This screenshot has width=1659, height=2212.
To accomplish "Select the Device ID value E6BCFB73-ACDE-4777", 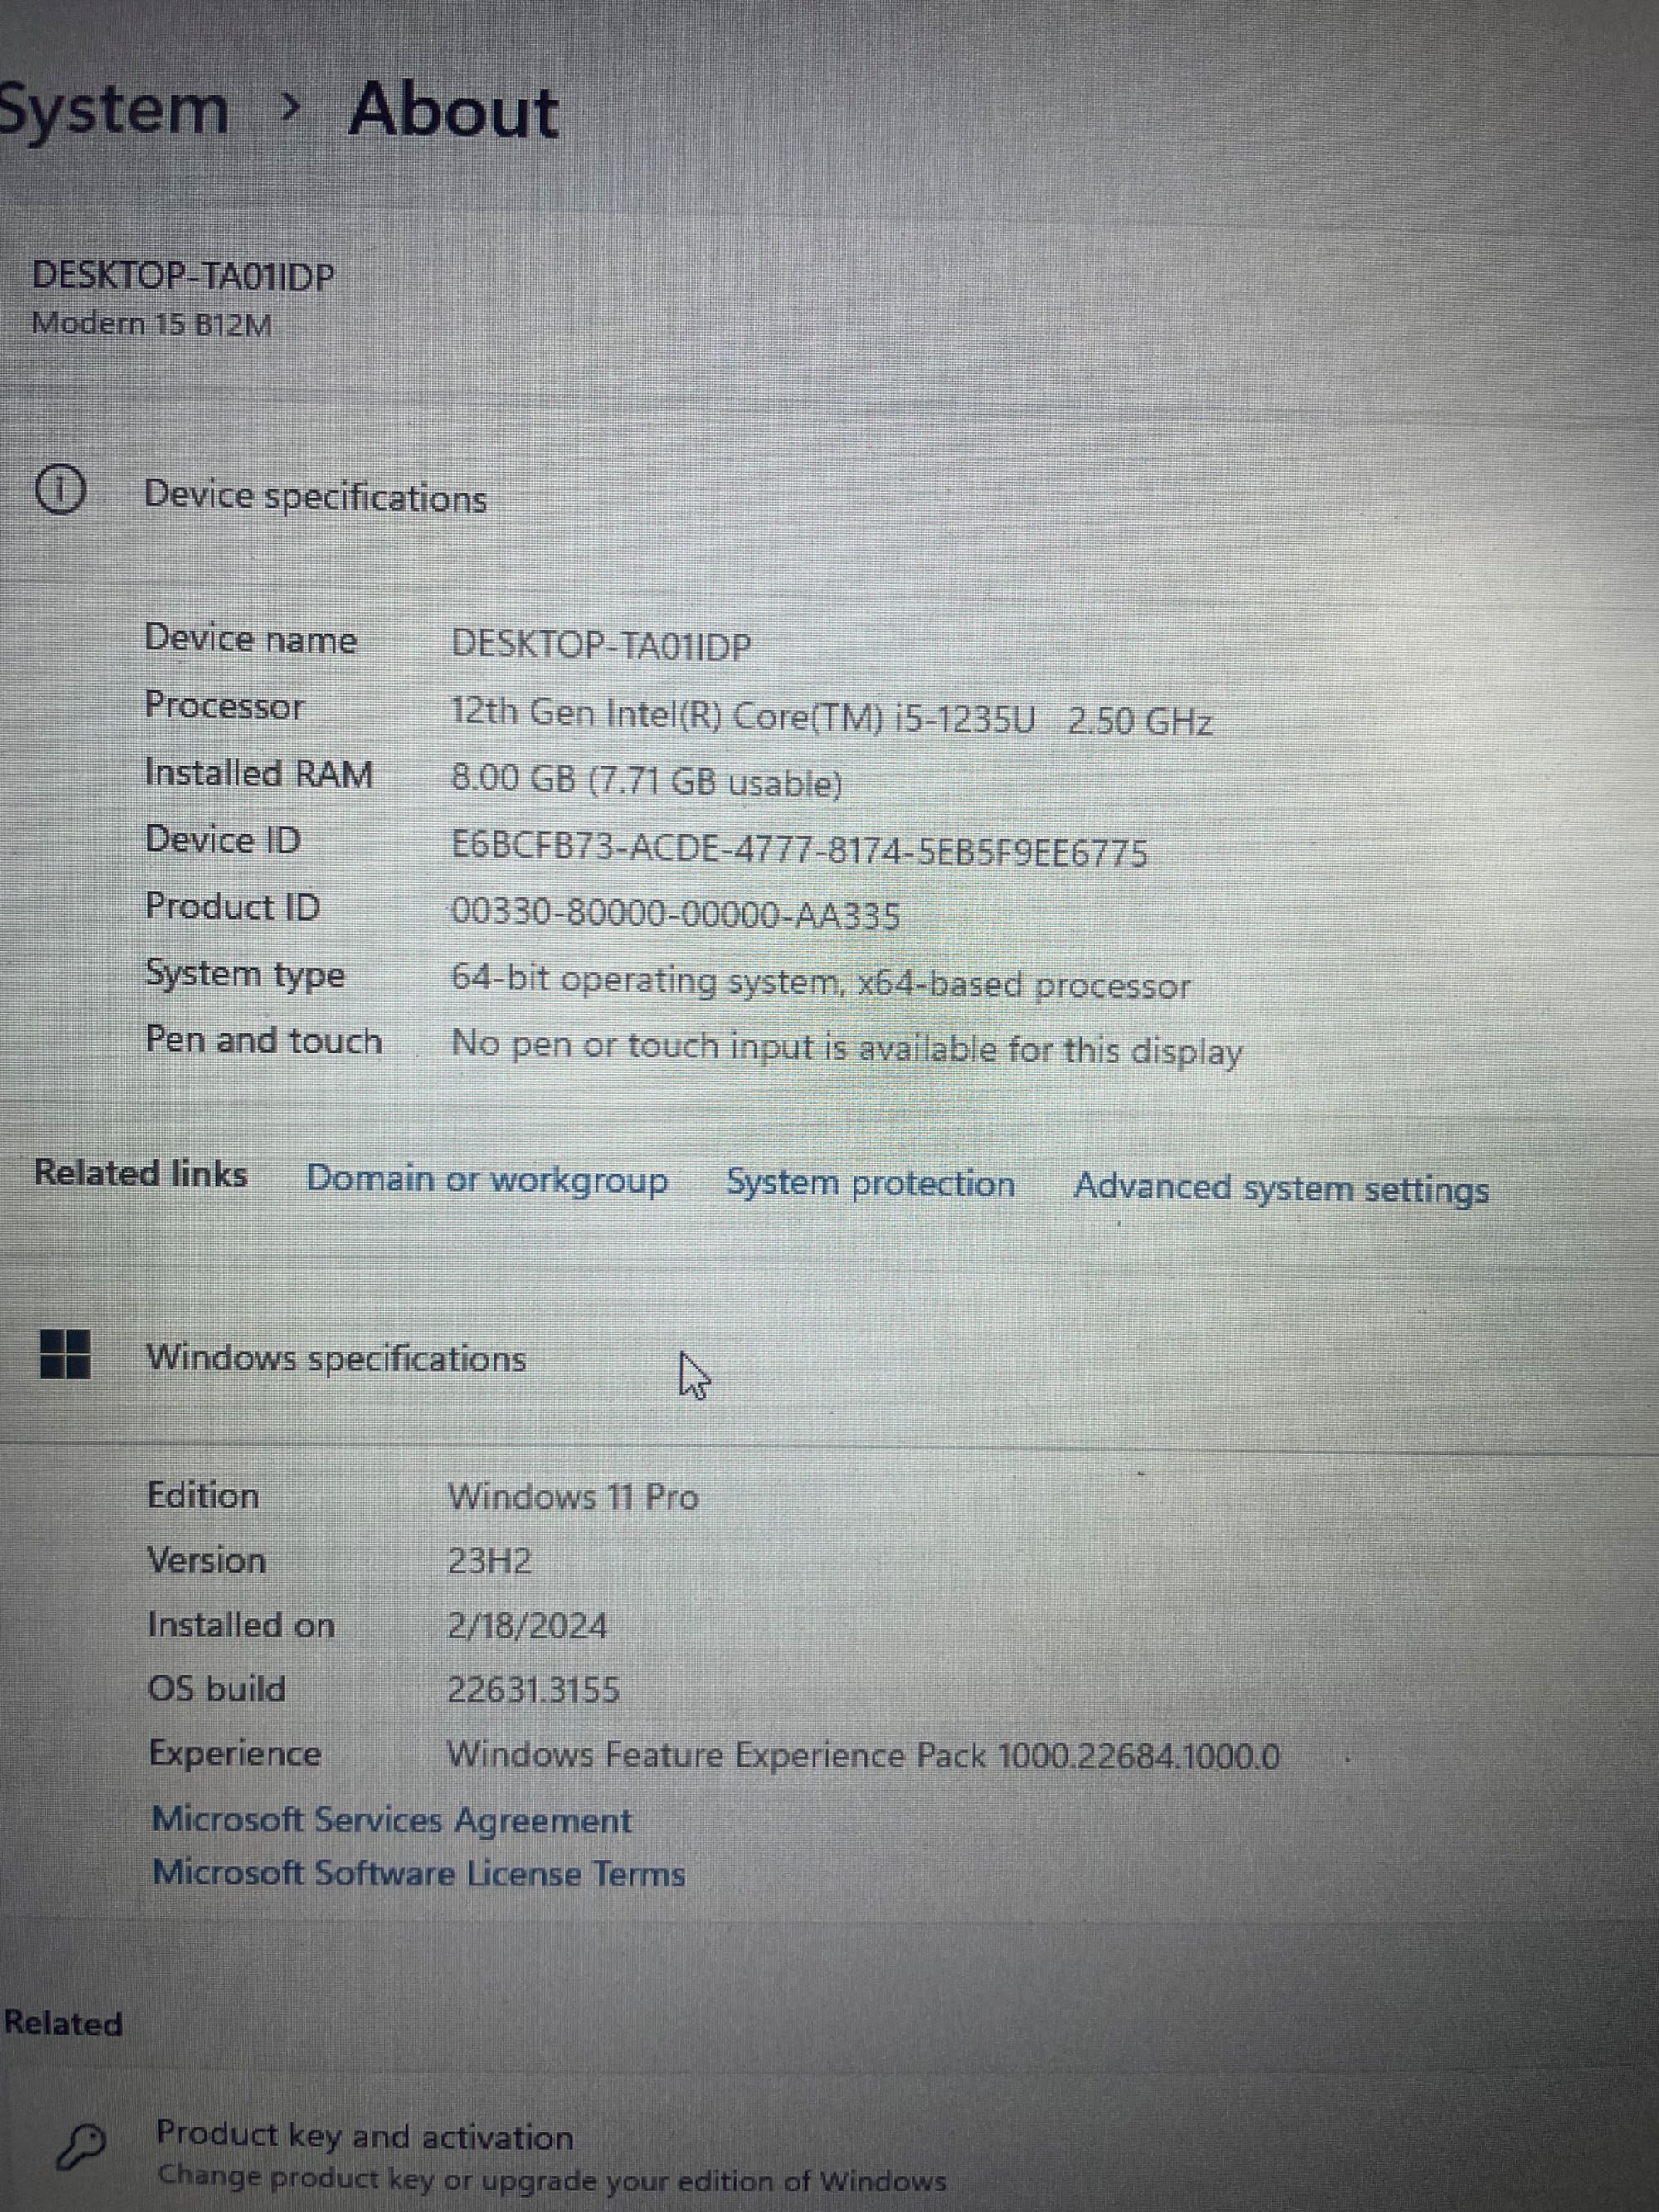I will [x=799, y=850].
